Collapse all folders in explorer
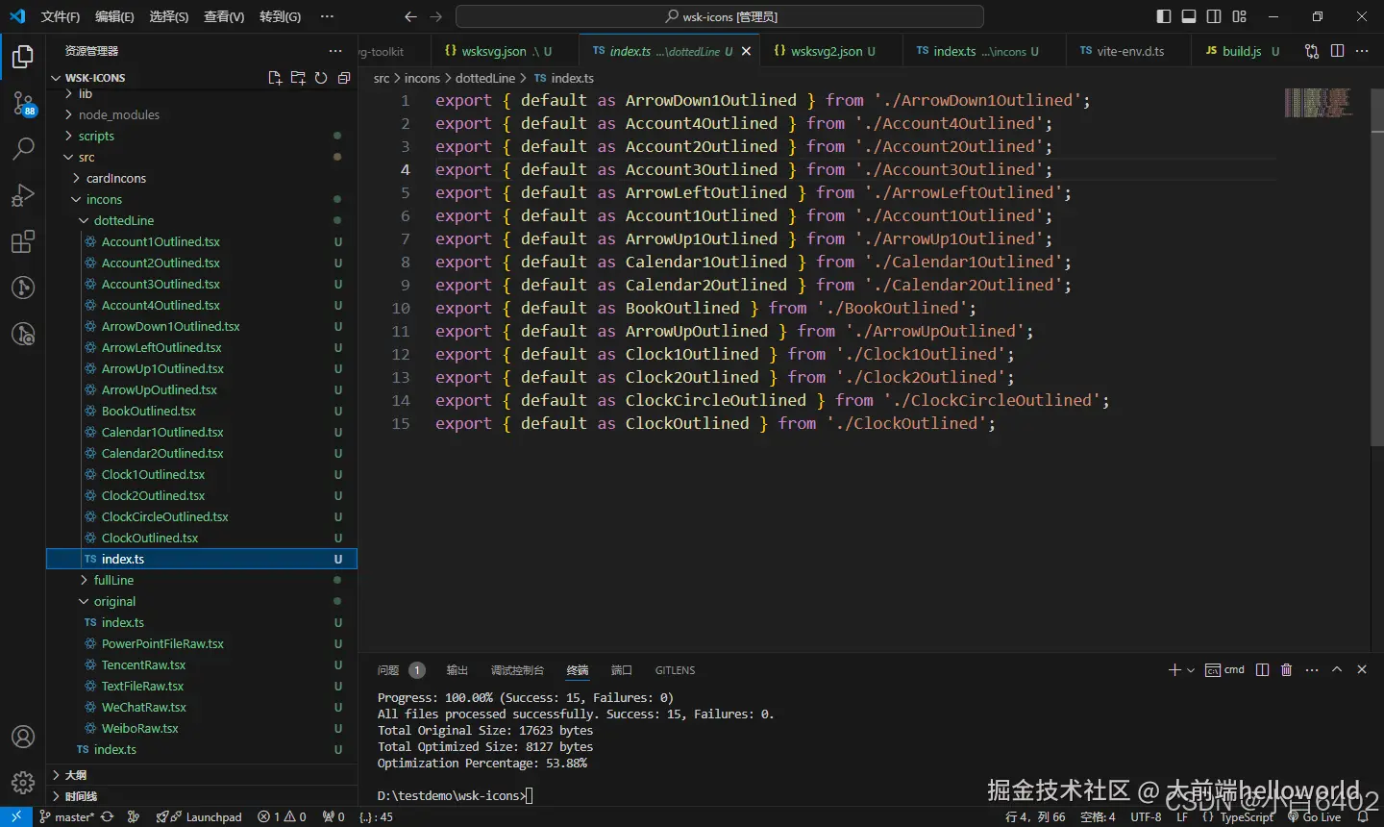This screenshot has height=827, width=1384. pyautogui.click(x=344, y=78)
